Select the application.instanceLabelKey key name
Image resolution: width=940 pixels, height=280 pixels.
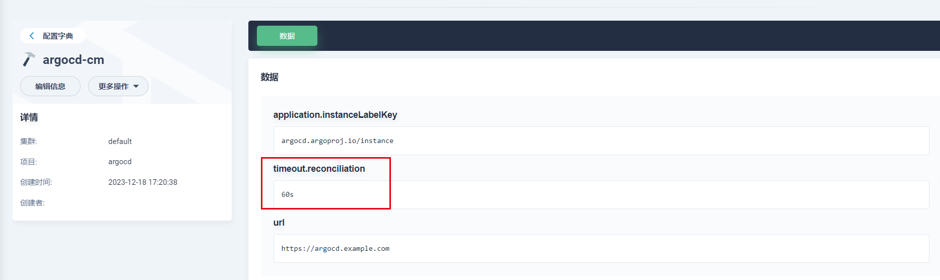coord(335,115)
